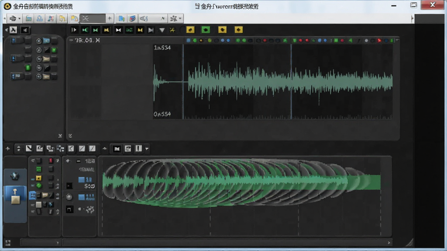Click the white bowtie icon in the transport row
Screen dimensions: 447x251
(118, 30)
